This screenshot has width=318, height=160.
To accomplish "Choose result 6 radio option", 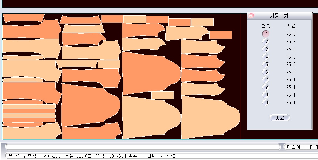I will (266, 72).
